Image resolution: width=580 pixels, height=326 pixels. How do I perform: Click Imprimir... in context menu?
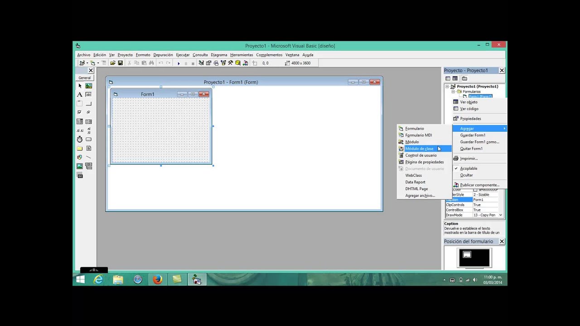tap(479, 158)
